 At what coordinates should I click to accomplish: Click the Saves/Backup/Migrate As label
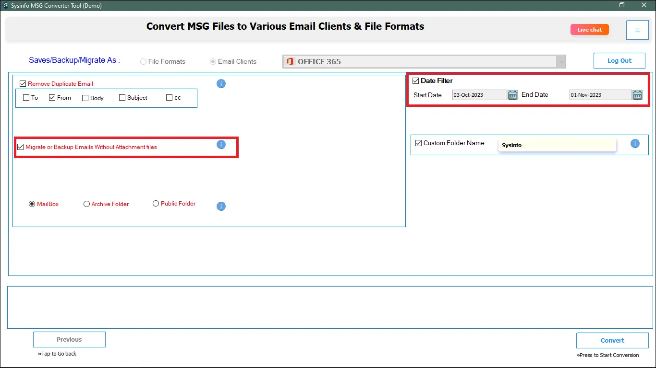point(74,60)
